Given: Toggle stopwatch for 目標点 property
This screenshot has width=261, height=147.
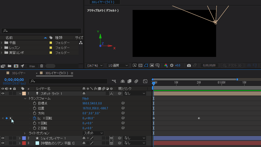Looking at the screenshot, I should pyautogui.click(x=34, y=103).
